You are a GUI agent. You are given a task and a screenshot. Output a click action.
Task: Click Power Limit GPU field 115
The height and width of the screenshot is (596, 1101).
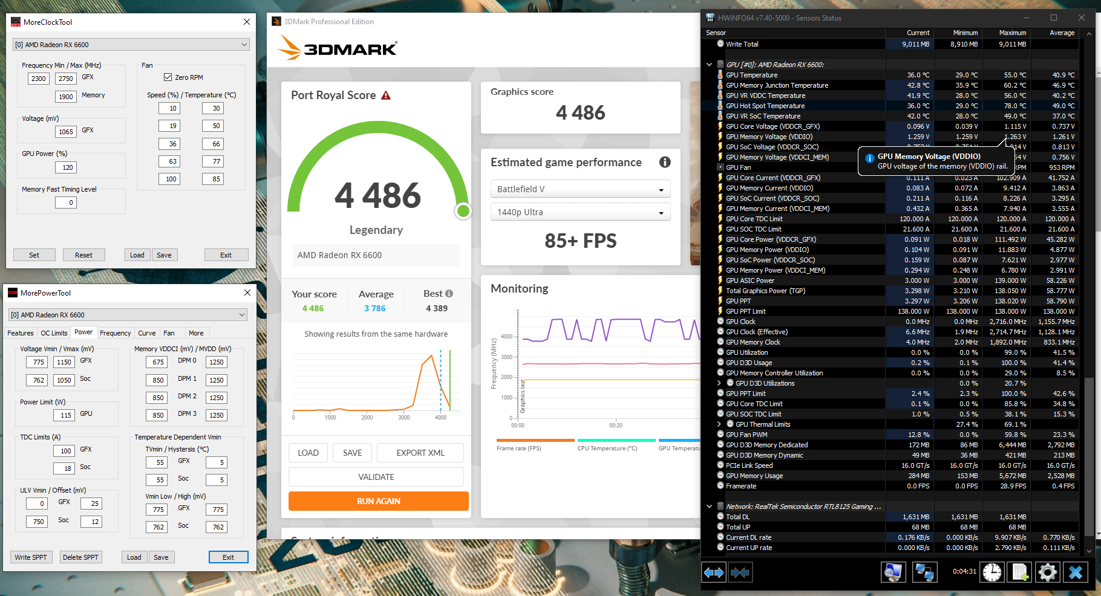pyautogui.click(x=65, y=415)
